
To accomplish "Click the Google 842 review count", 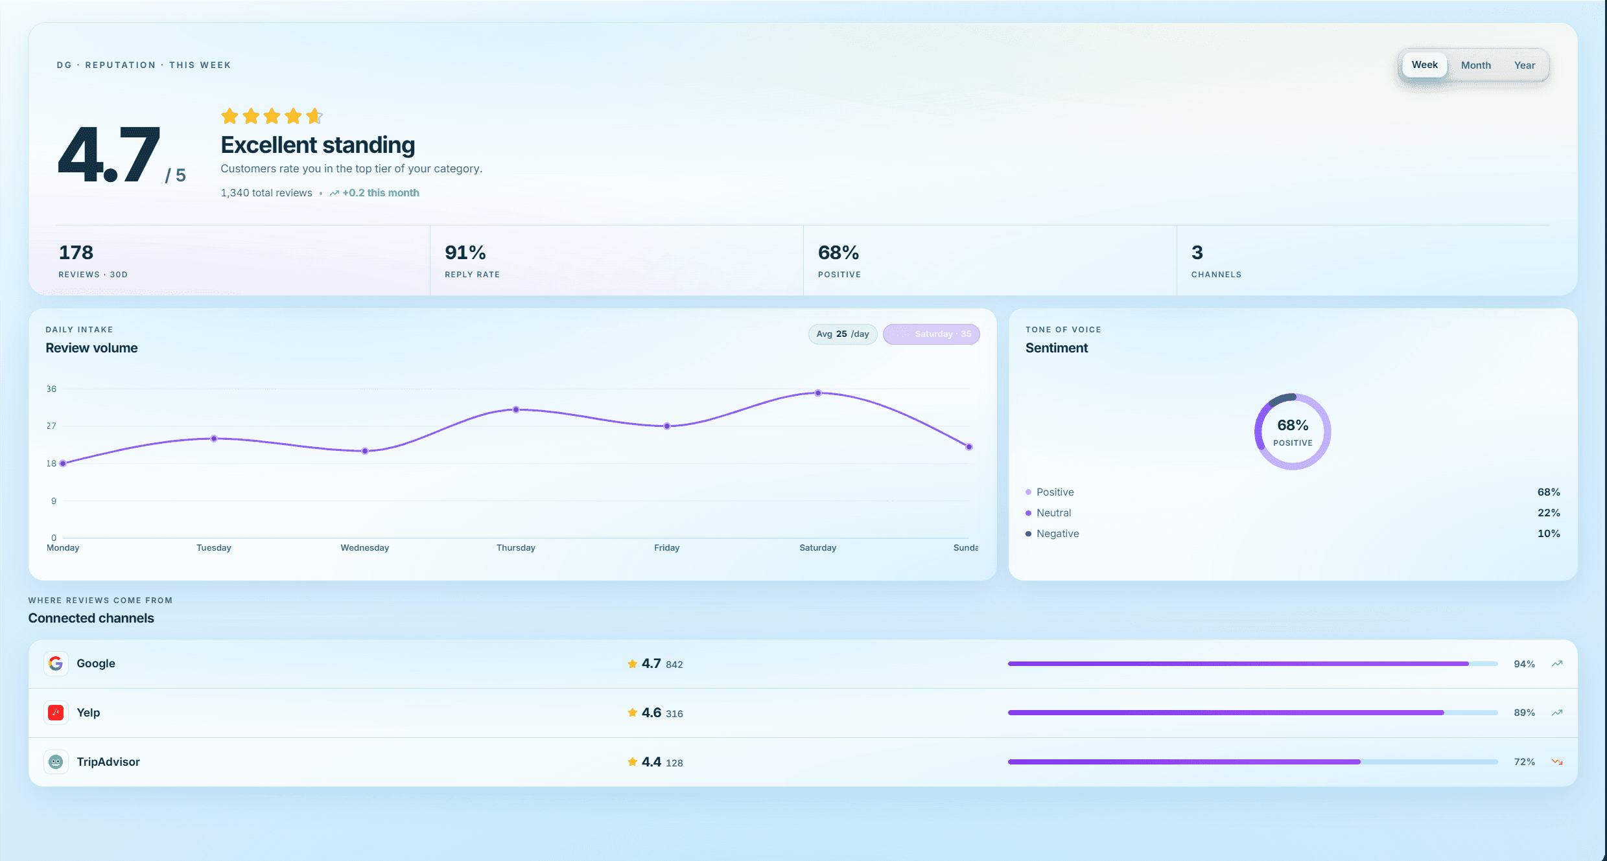I will [674, 665].
